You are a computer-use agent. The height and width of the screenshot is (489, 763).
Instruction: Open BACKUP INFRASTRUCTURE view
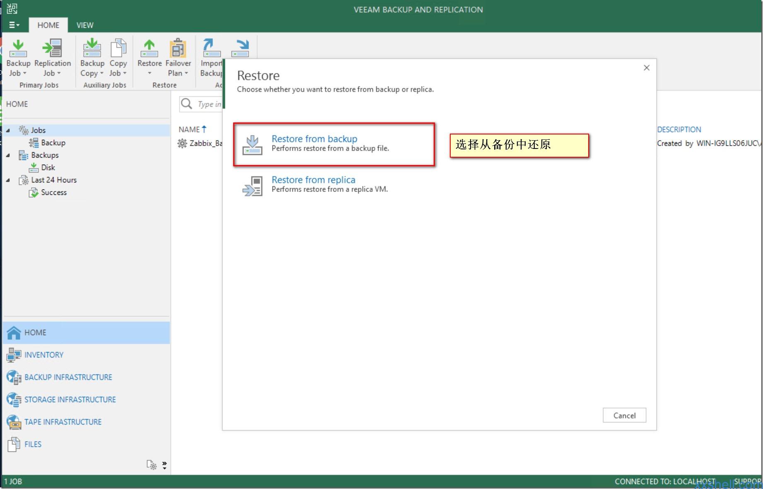click(x=68, y=377)
